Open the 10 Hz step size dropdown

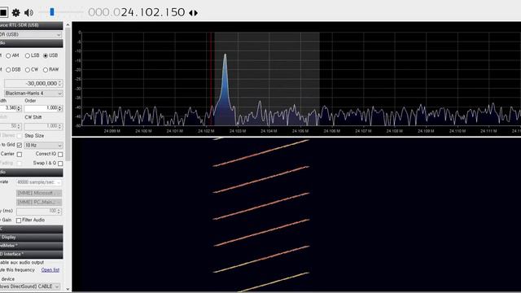click(x=43, y=145)
